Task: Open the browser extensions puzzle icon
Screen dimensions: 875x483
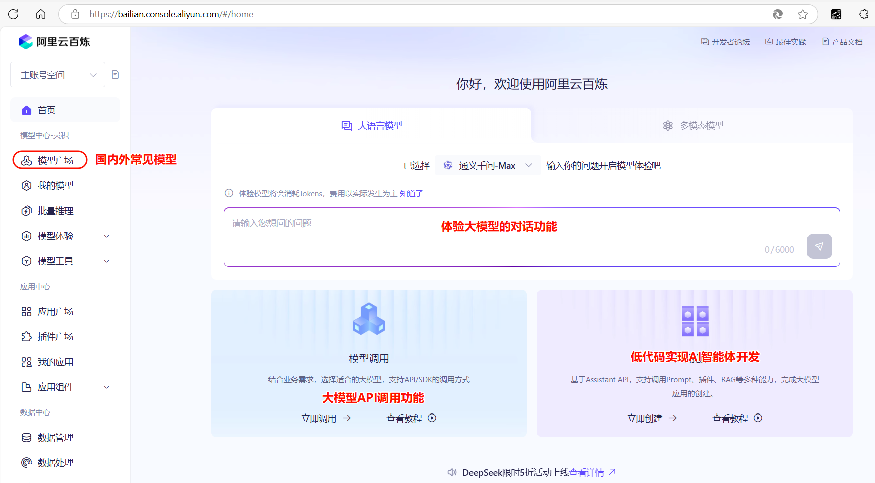Action: tap(863, 14)
